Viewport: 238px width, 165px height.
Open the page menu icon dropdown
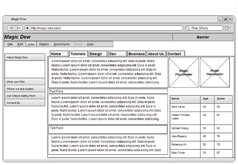(227, 28)
